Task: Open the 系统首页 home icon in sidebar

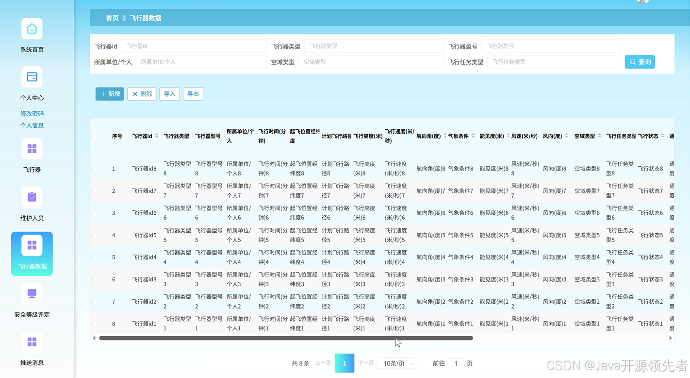Action: point(32,29)
